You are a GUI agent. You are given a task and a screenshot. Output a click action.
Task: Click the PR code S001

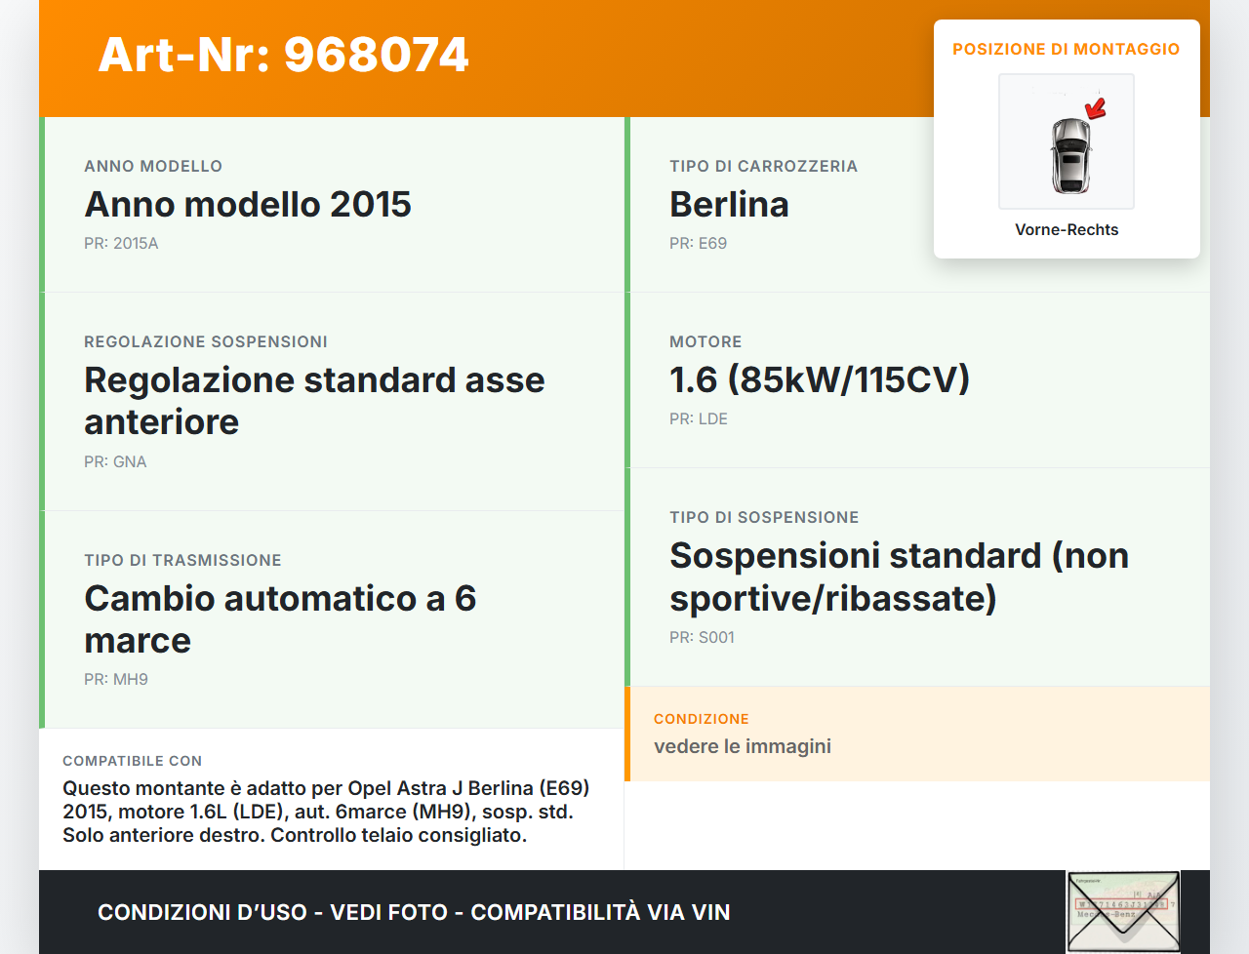[x=702, y=637]
